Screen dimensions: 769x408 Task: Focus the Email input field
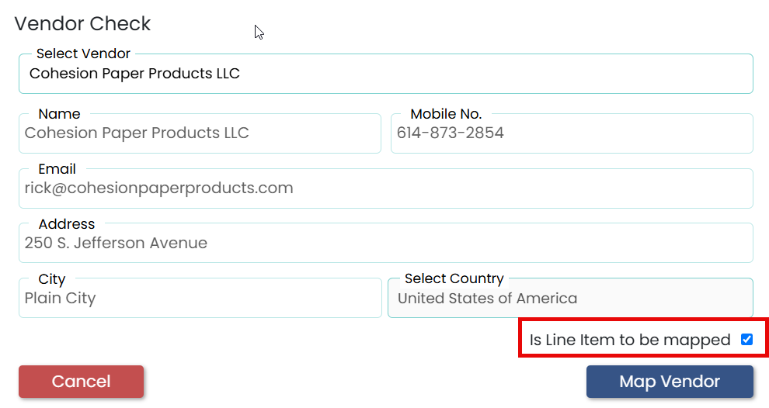click(x=385, y=188)
